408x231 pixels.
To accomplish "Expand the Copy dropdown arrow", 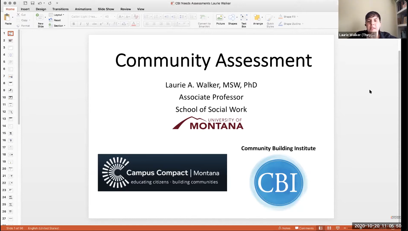I will click(x=30, y=20).
